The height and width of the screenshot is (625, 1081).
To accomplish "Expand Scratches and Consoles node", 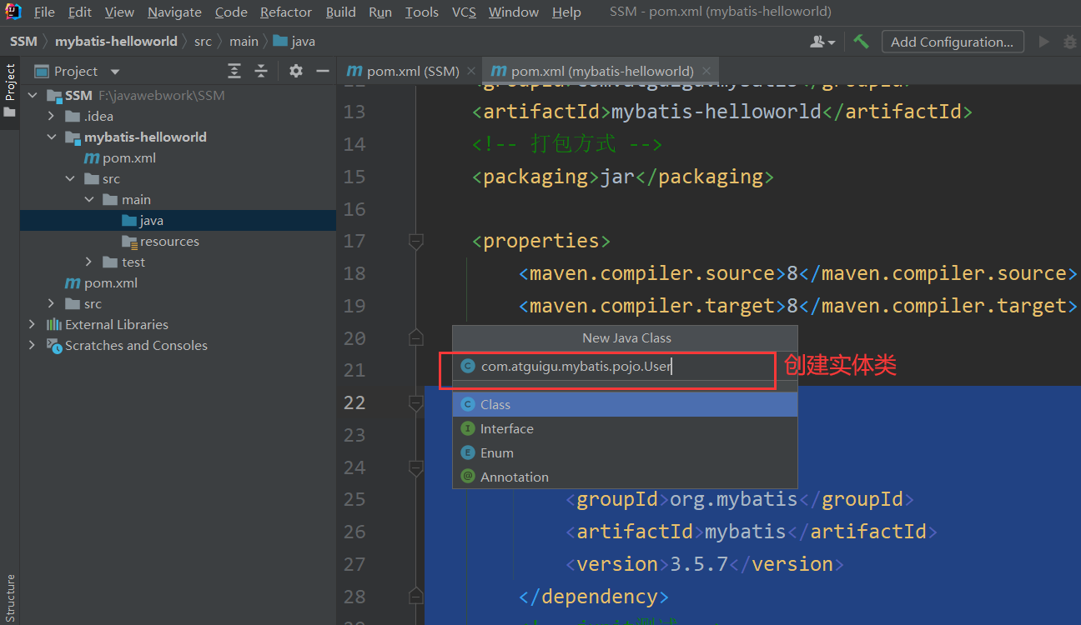I will [x=33, y=345].
